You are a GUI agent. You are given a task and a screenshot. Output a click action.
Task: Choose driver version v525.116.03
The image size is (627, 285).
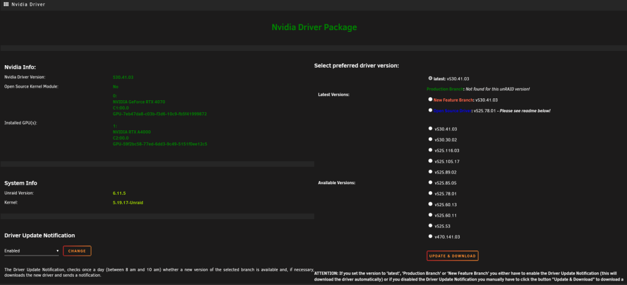click(x=430, y=150)
